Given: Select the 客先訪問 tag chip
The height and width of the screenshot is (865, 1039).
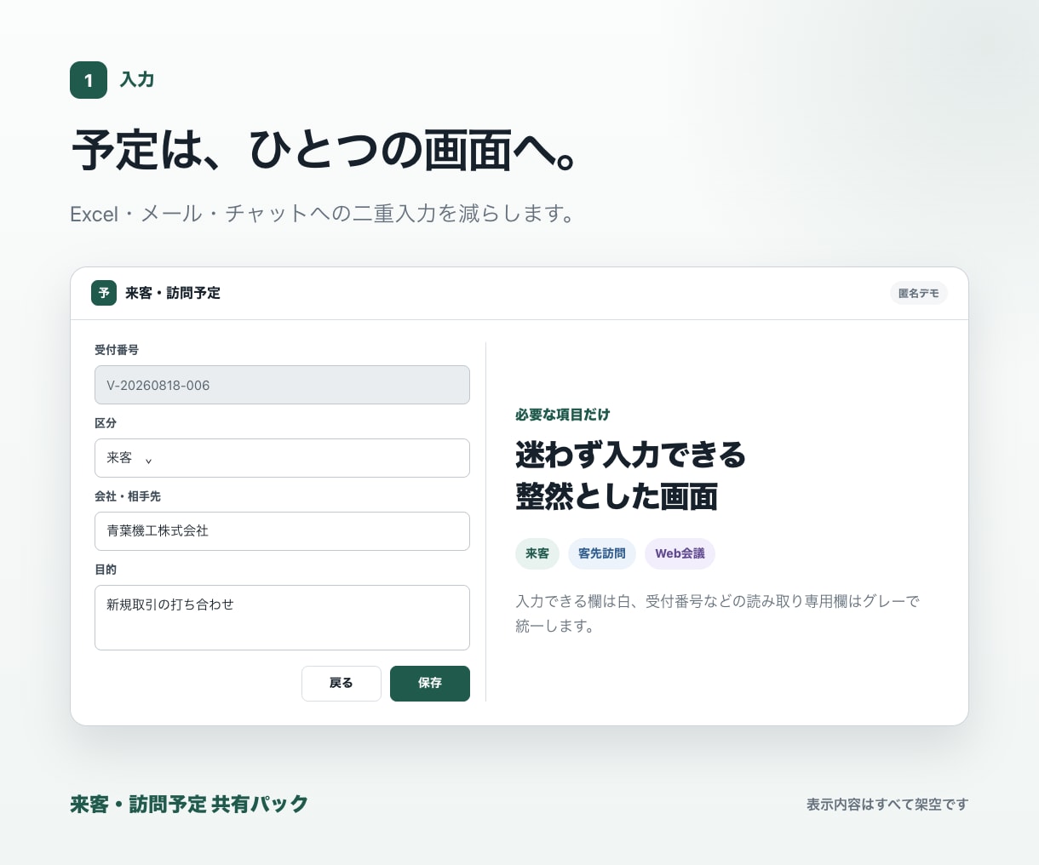Looking at the screenshot, I should (602, 553).
